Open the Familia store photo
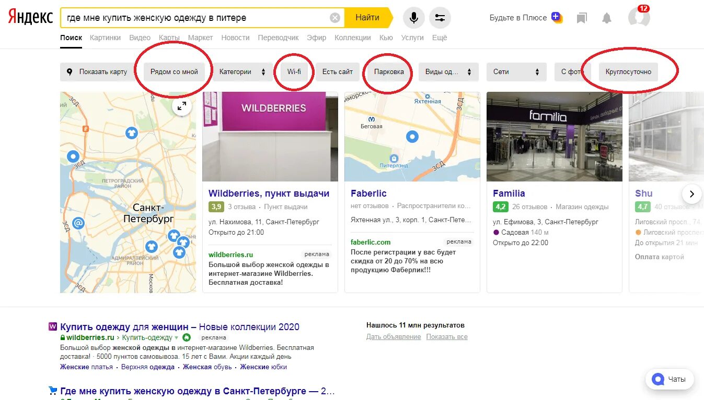 [x=555, y=137]
